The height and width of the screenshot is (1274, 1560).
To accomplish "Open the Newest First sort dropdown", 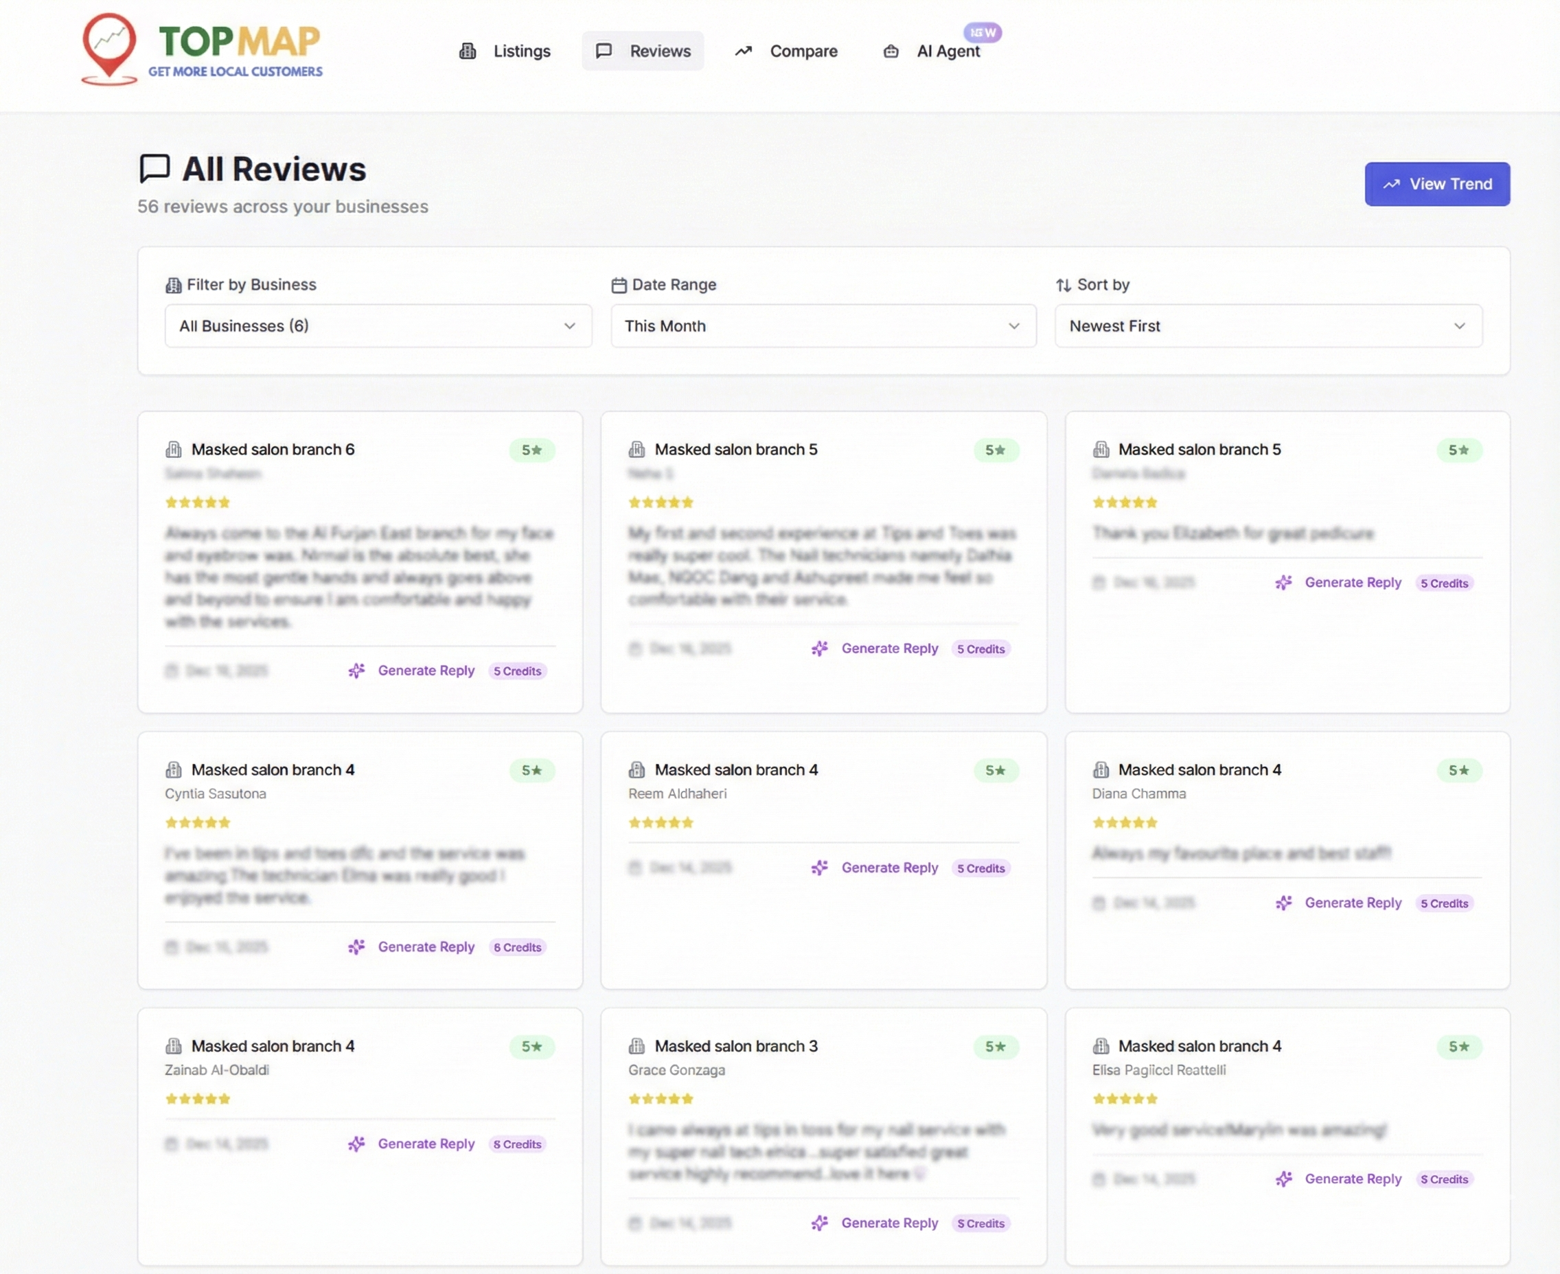I will 1267,326.
